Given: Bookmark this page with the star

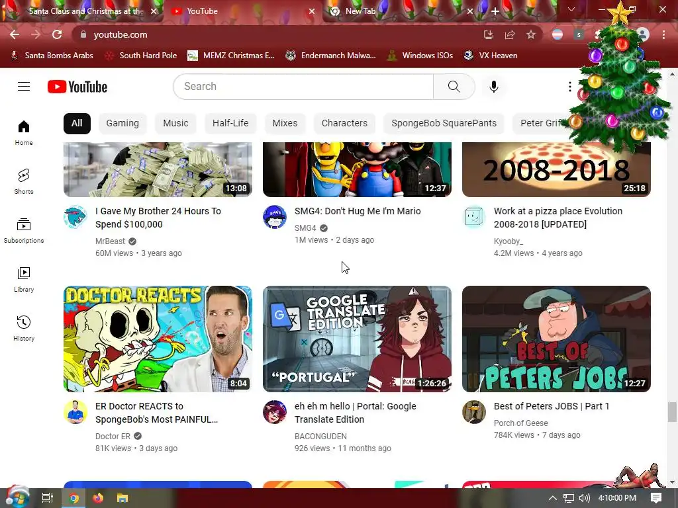Looking at the screenshot, I should click(531, 34).
